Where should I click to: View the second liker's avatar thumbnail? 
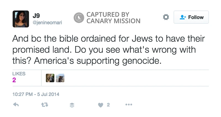(x=60, y=78)
